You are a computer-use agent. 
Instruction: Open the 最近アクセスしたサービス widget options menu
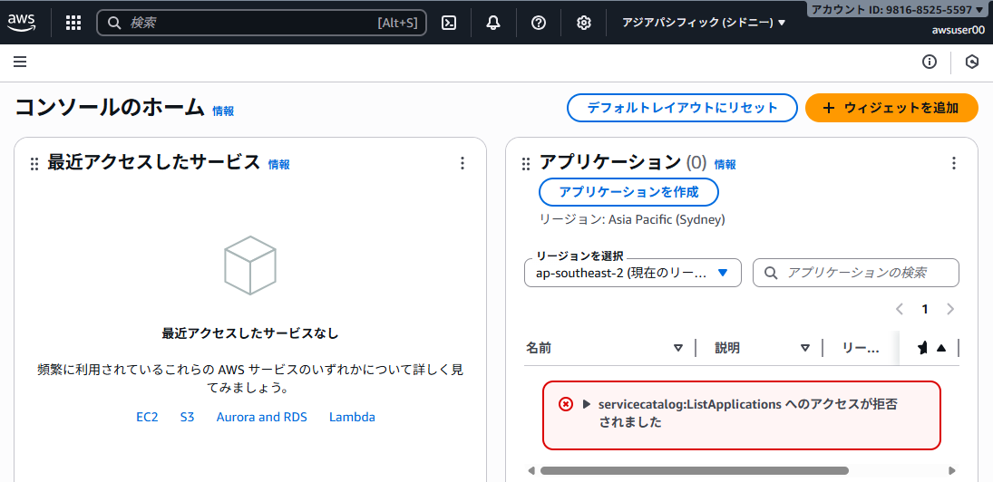click(462, 163)
